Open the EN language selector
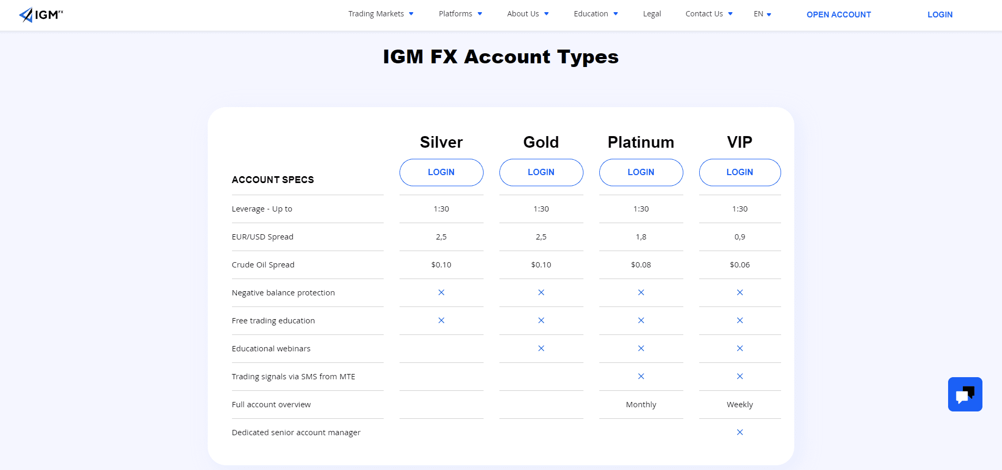This screenshot has width=1002, height=470. coord(762,14)
